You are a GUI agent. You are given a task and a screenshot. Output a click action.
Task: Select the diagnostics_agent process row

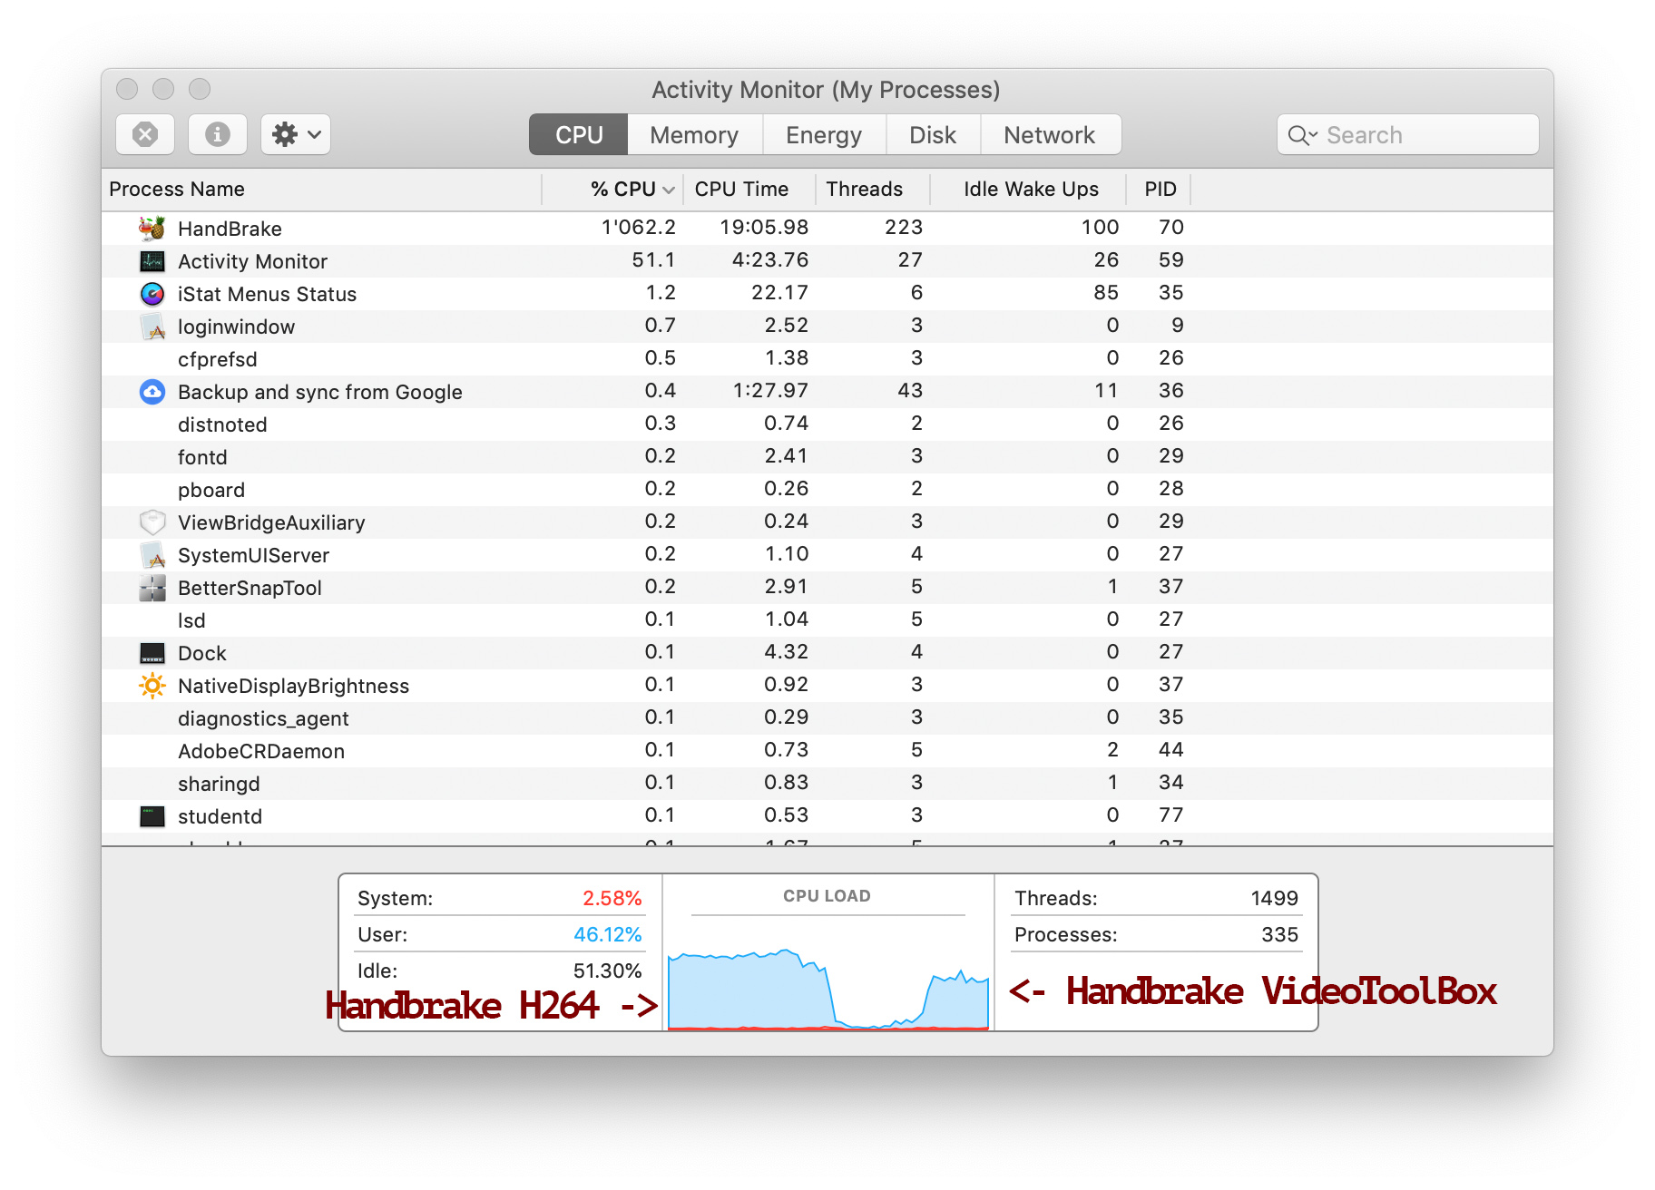coord(827,717)
